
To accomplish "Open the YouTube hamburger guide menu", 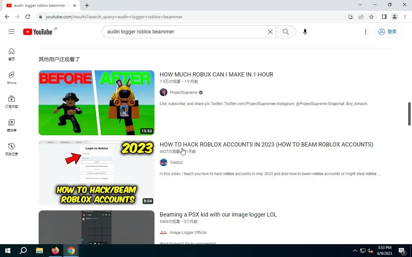I will [12, 32].
